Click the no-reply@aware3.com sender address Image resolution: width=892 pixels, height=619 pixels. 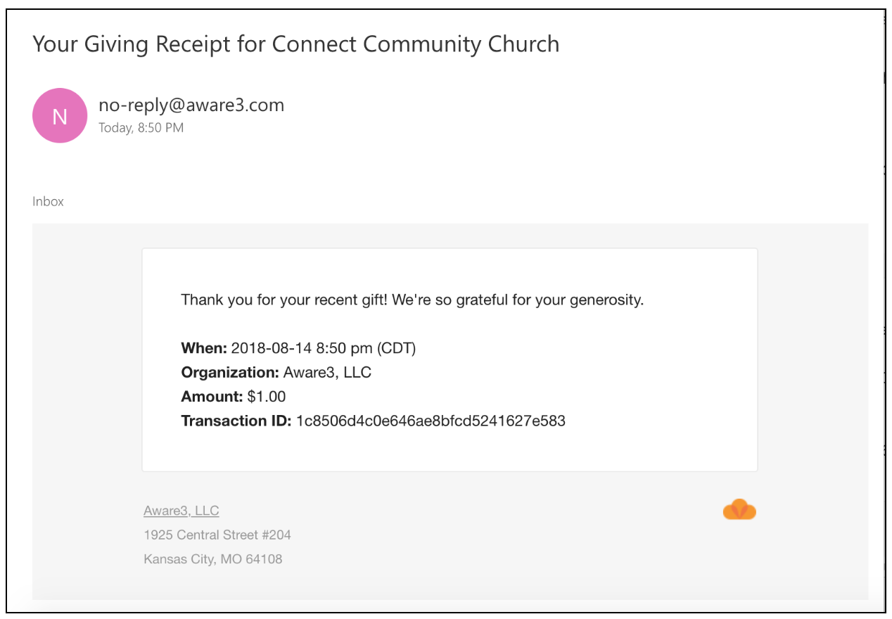pos(191,106)
